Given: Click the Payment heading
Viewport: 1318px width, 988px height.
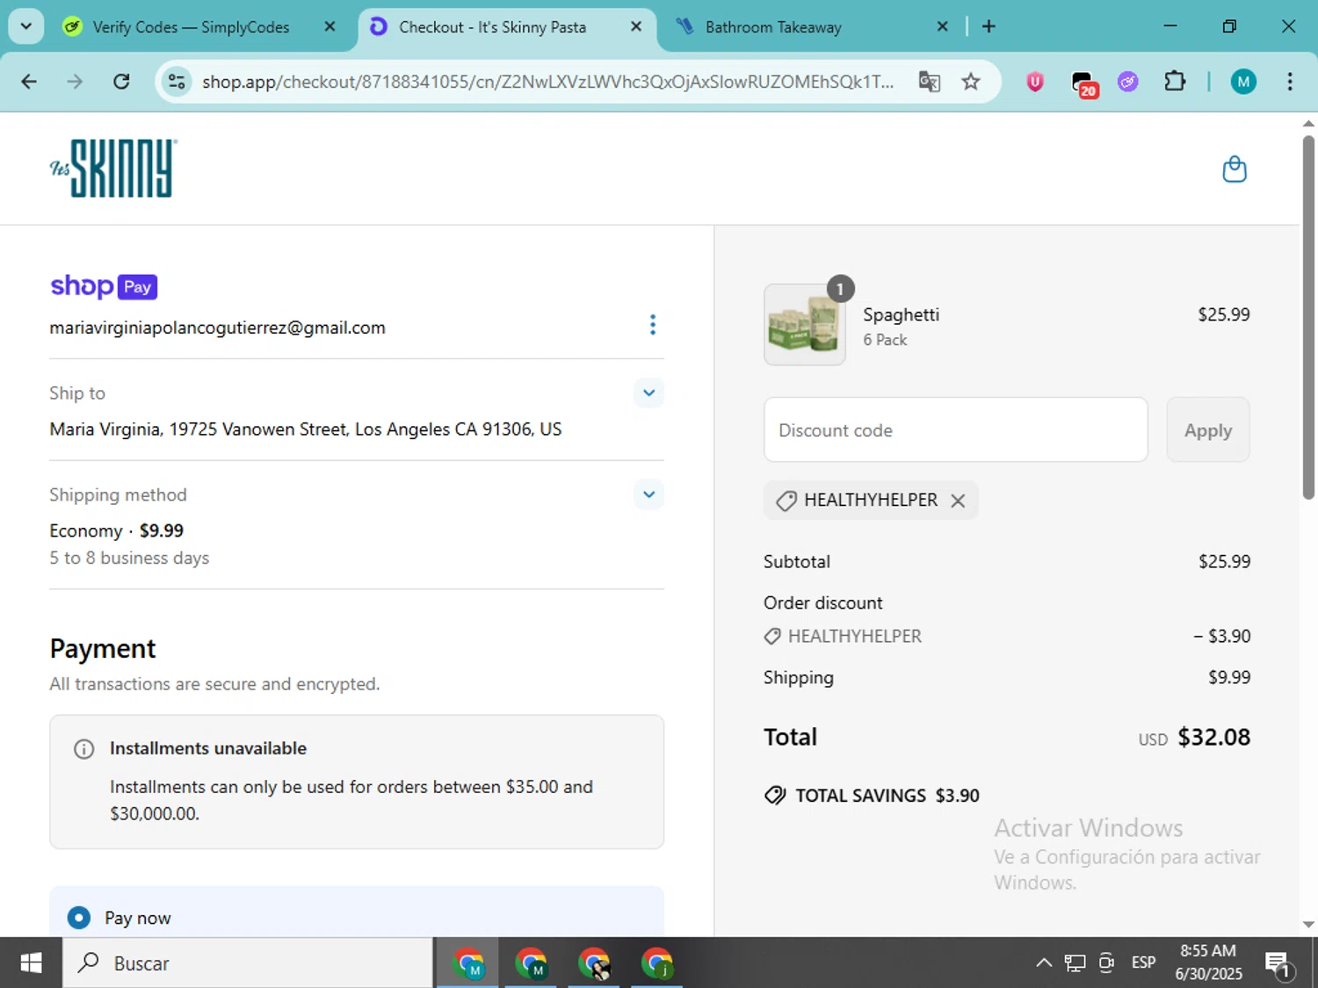Looking at the screenshot, I should pyautogui.click(x=103, y=649).
